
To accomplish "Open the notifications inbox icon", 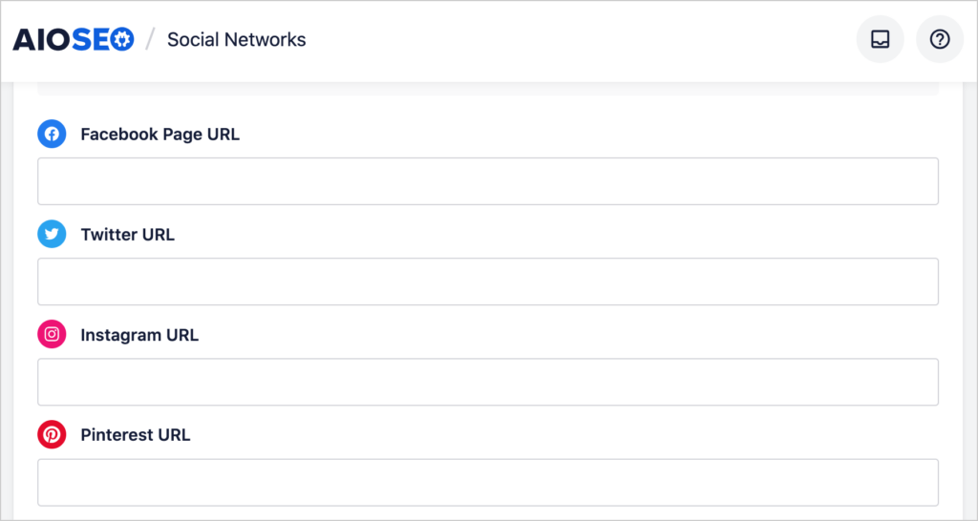I will pyautogui.click(x=880, y=39).
